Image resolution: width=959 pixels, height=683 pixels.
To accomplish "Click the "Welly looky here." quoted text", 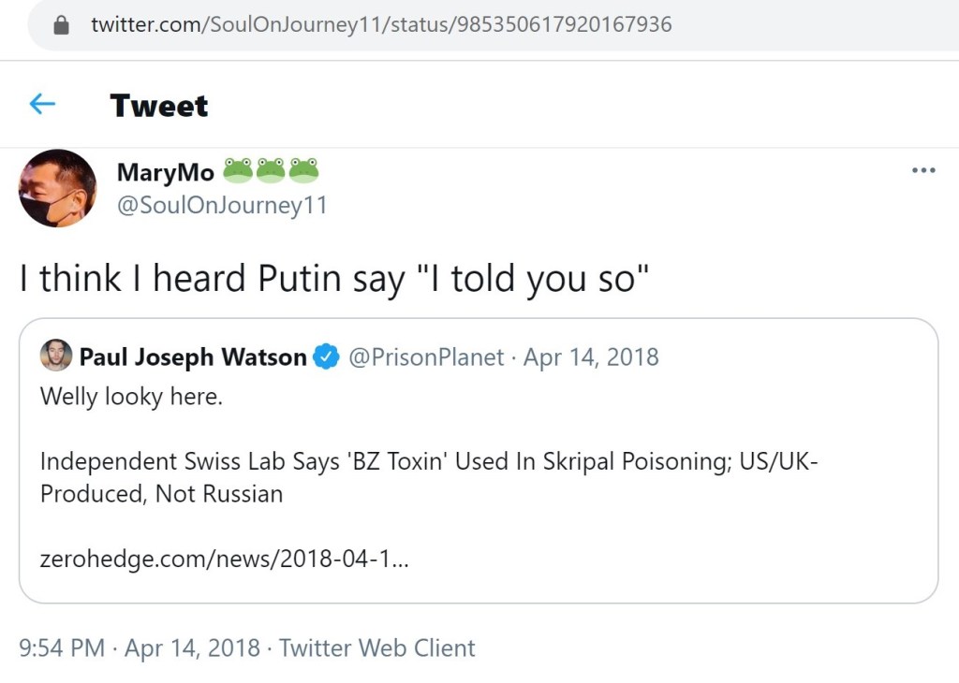I will (131, 397).
